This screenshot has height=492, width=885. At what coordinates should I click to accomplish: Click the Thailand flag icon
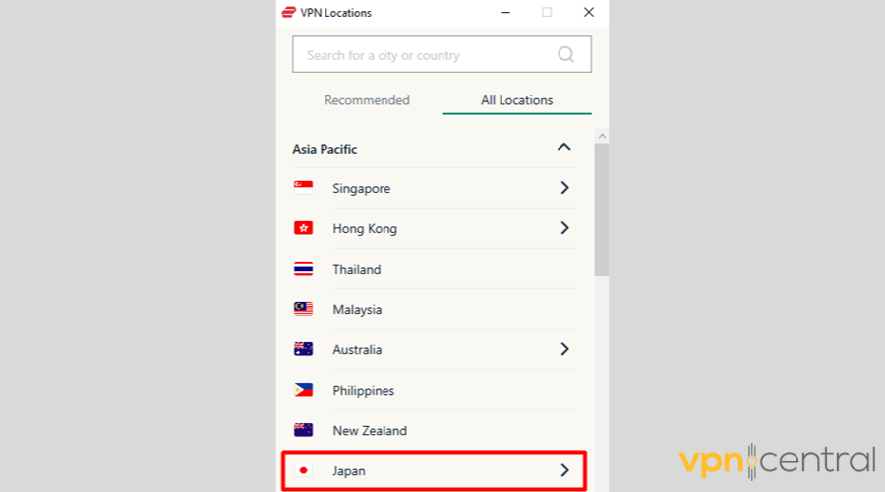coord(303,269)
